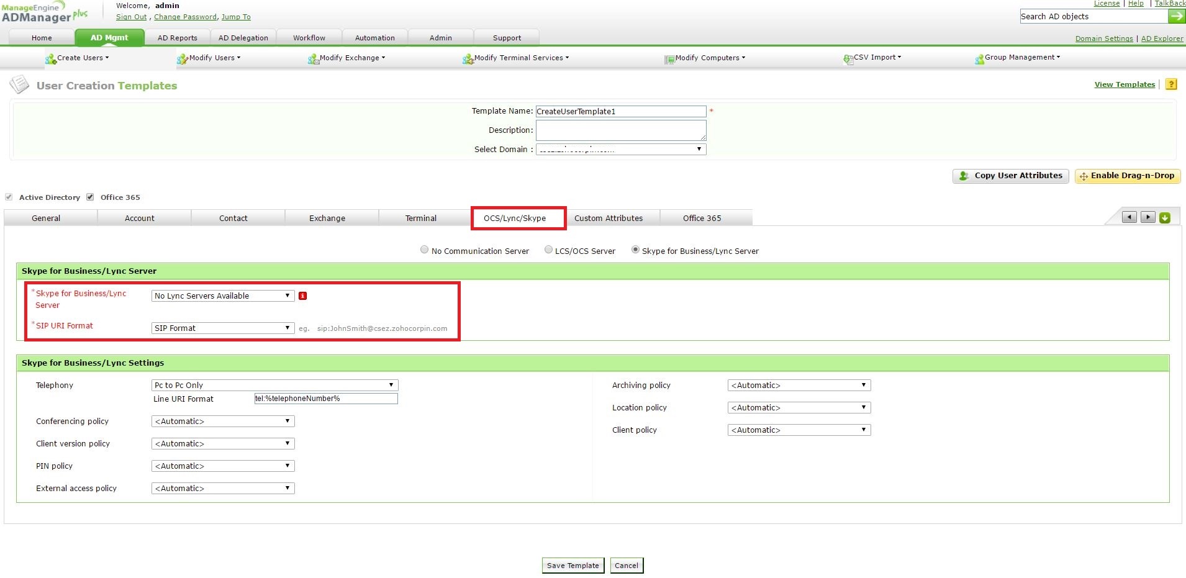
Task: Open the Modify Exchange menu
Action: pos(346,58)
